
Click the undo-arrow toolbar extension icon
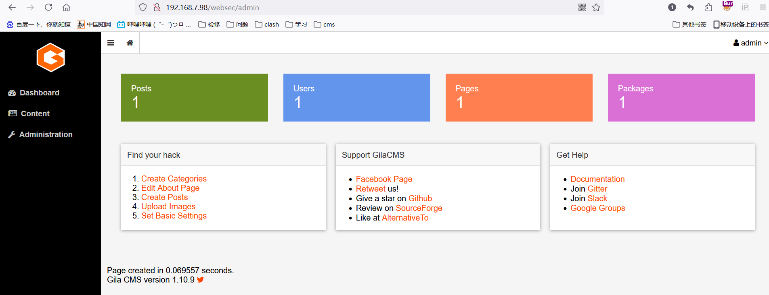(690, 7)
